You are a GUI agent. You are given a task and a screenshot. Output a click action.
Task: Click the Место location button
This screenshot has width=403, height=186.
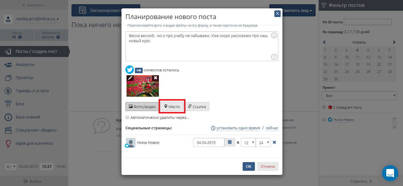point(172,107)
